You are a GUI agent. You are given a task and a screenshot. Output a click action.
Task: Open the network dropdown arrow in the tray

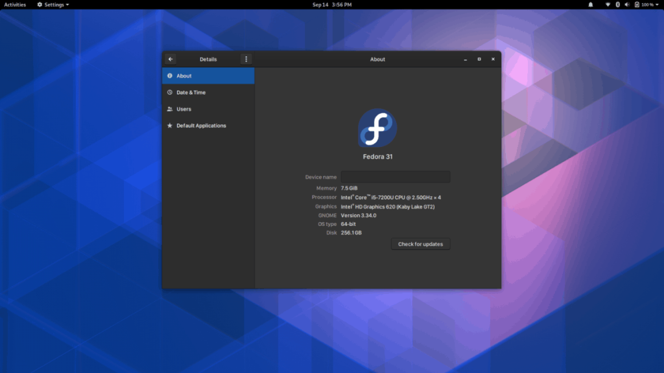pos(608,5)
